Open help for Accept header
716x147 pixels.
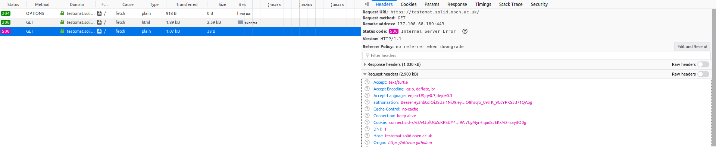pos(367,82)
